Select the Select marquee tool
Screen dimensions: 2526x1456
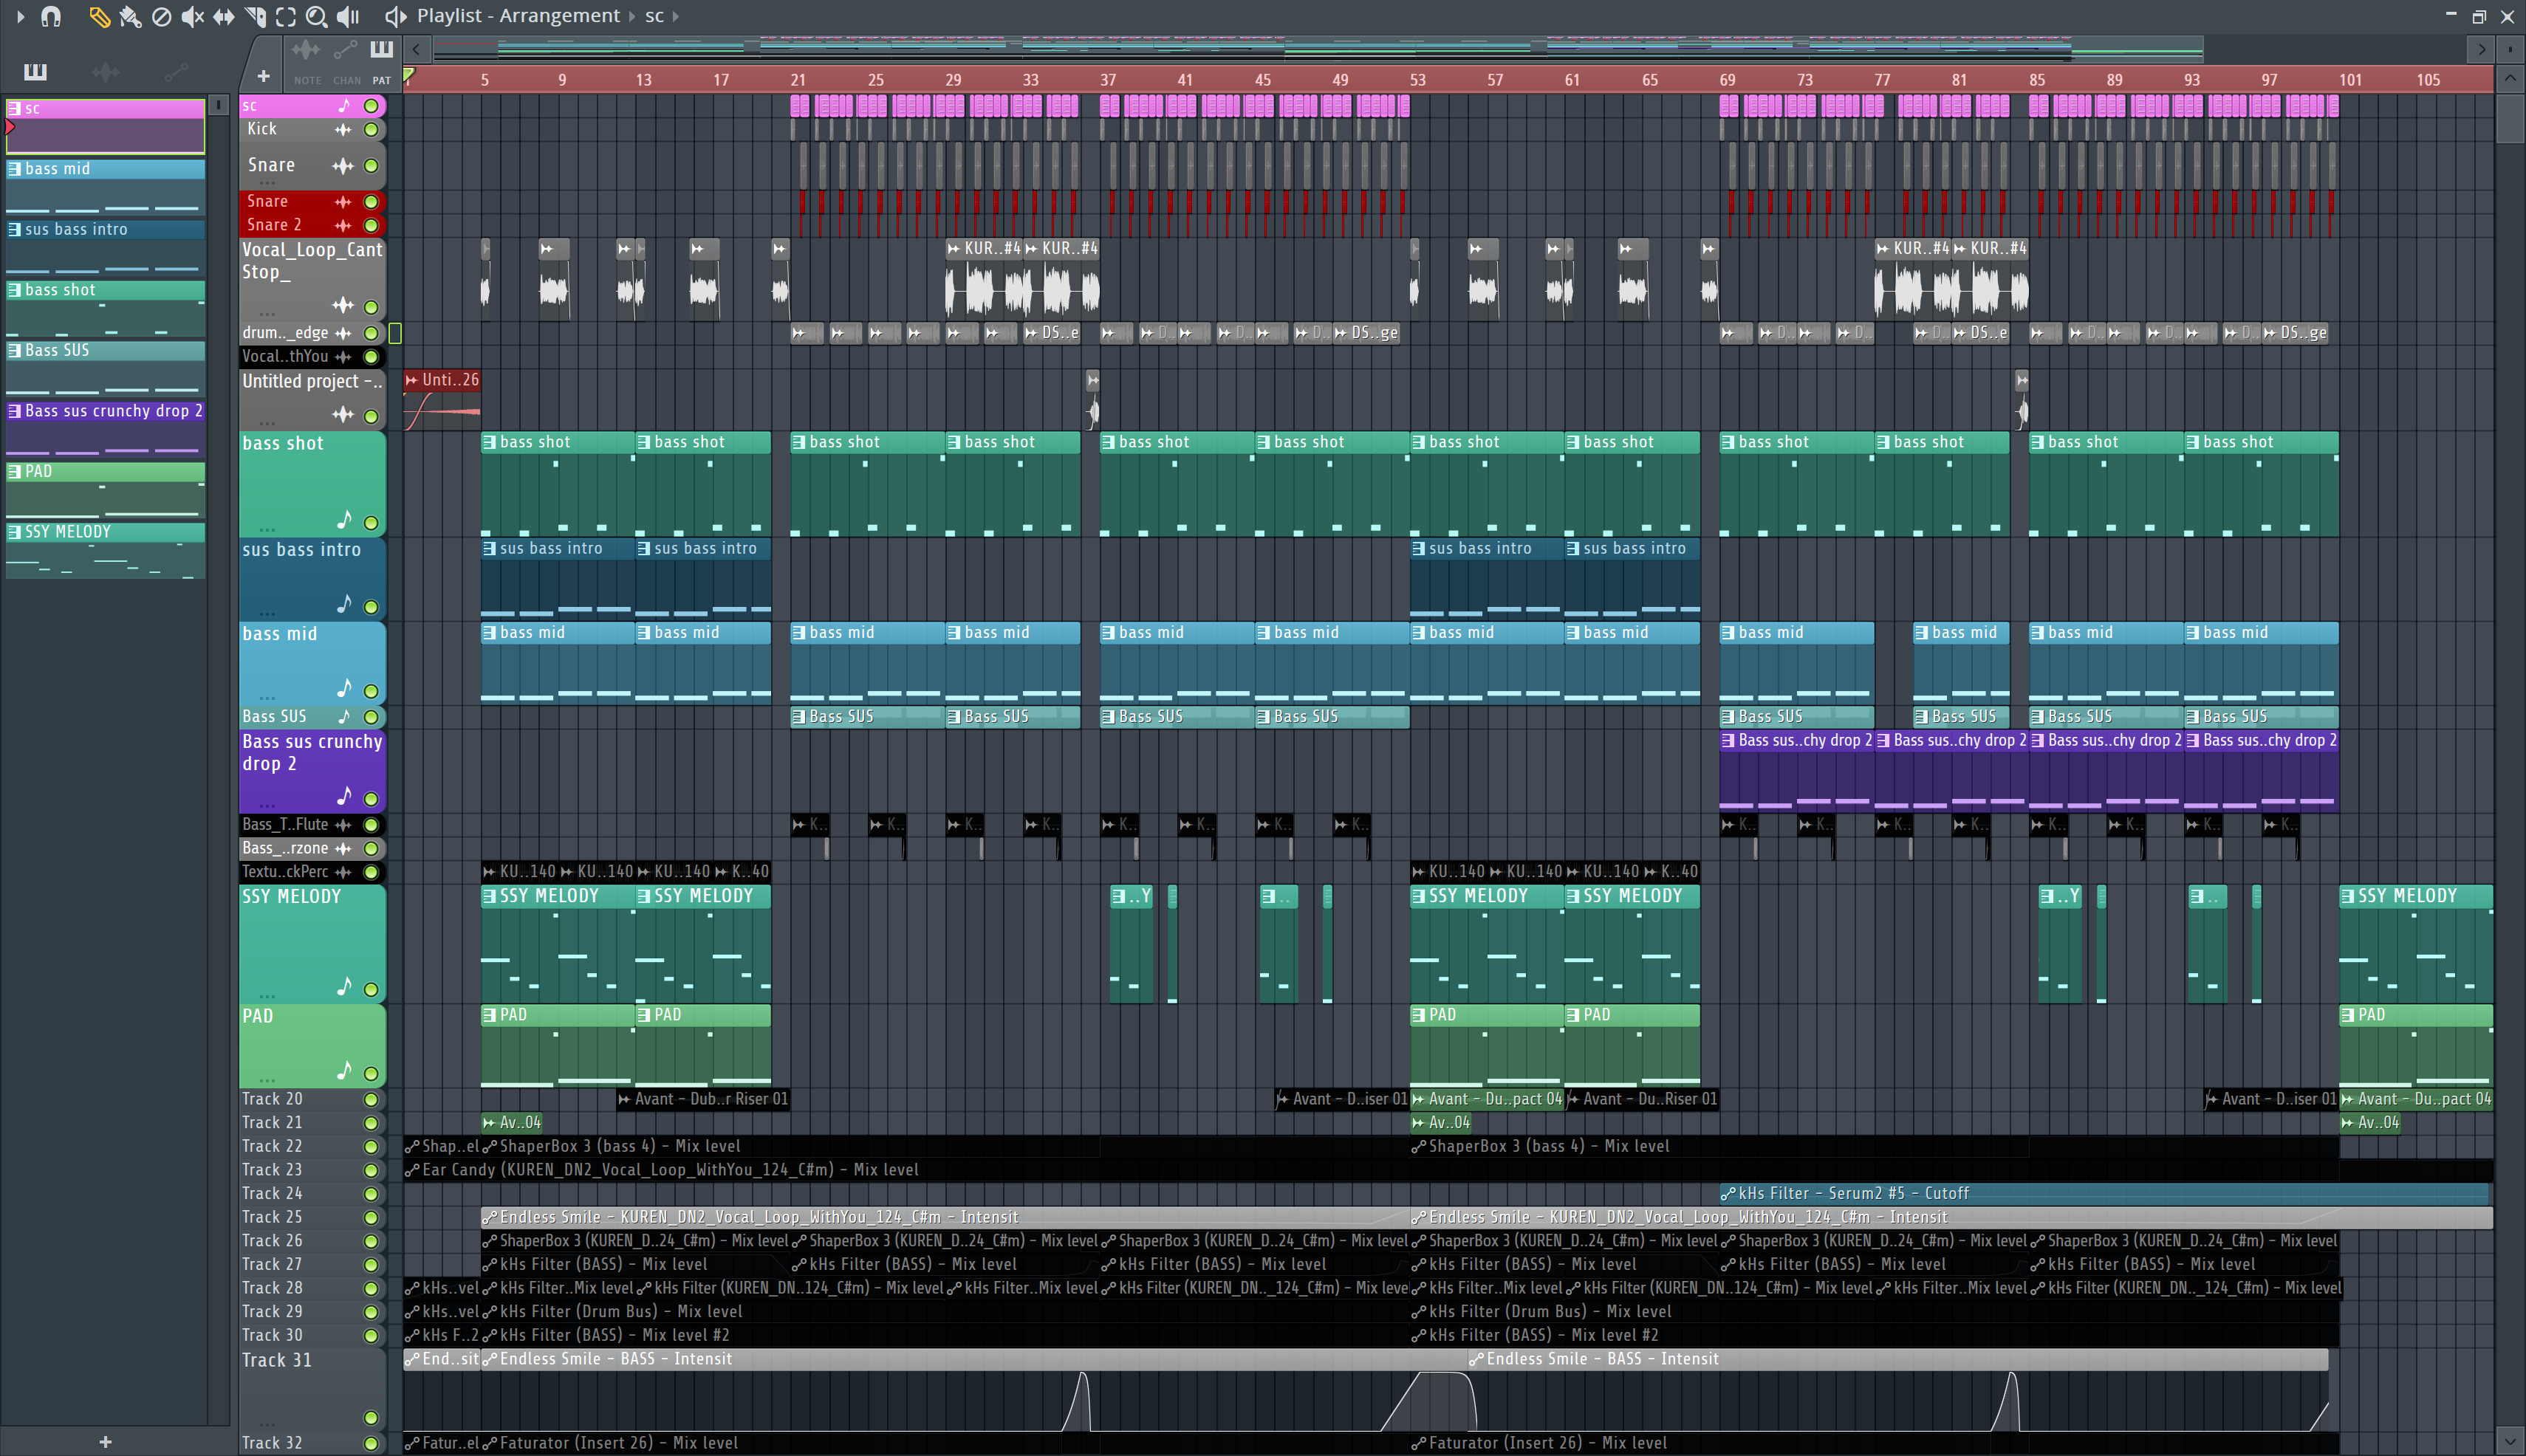coord(286,16)
